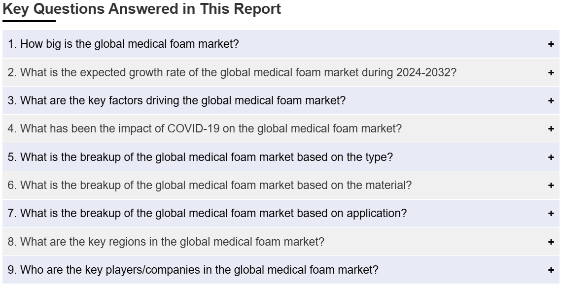Screen dimensions: 562x285
Task: Click plus icon for breakup based on application
Action: click(x=551, y=214)
